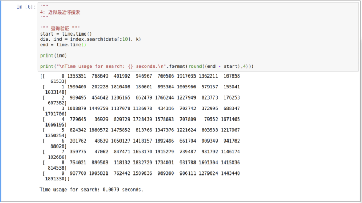This screenshot has height=203, width=362.
Task: Place cursor in the 近似最近邻搜索 comment line
Action: click(60, 12)
